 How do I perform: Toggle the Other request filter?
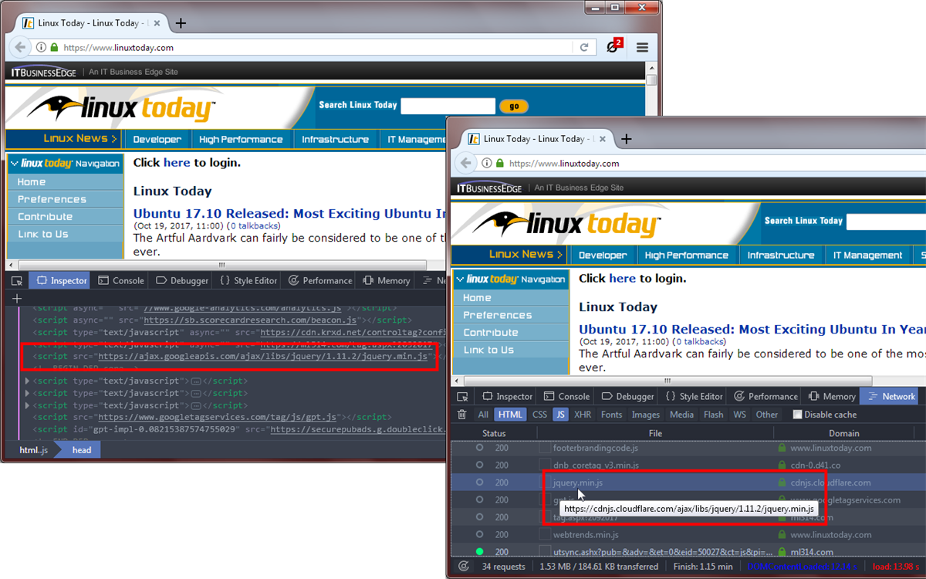(x=767, y=415)
